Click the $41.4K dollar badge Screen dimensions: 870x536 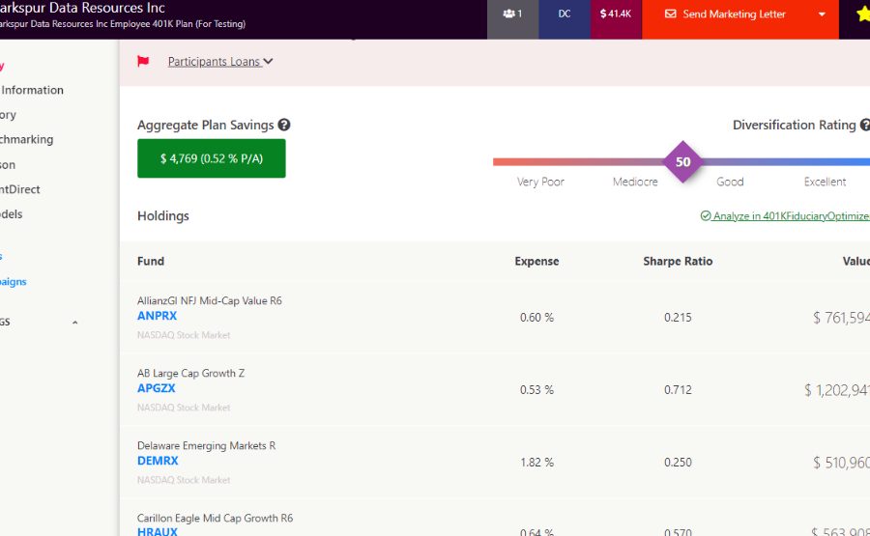point(616,14)
